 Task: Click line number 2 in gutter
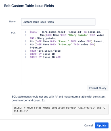pyautogui.click(x=25, y=35)
